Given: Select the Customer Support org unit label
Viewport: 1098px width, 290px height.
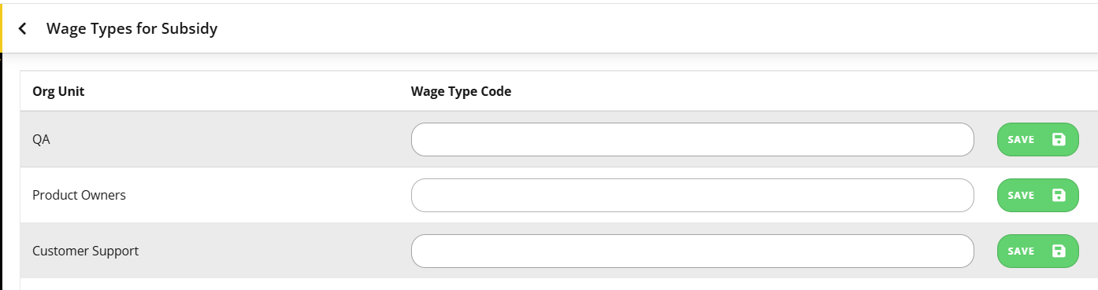Looking at the screenshot, I should pos(85,251).
